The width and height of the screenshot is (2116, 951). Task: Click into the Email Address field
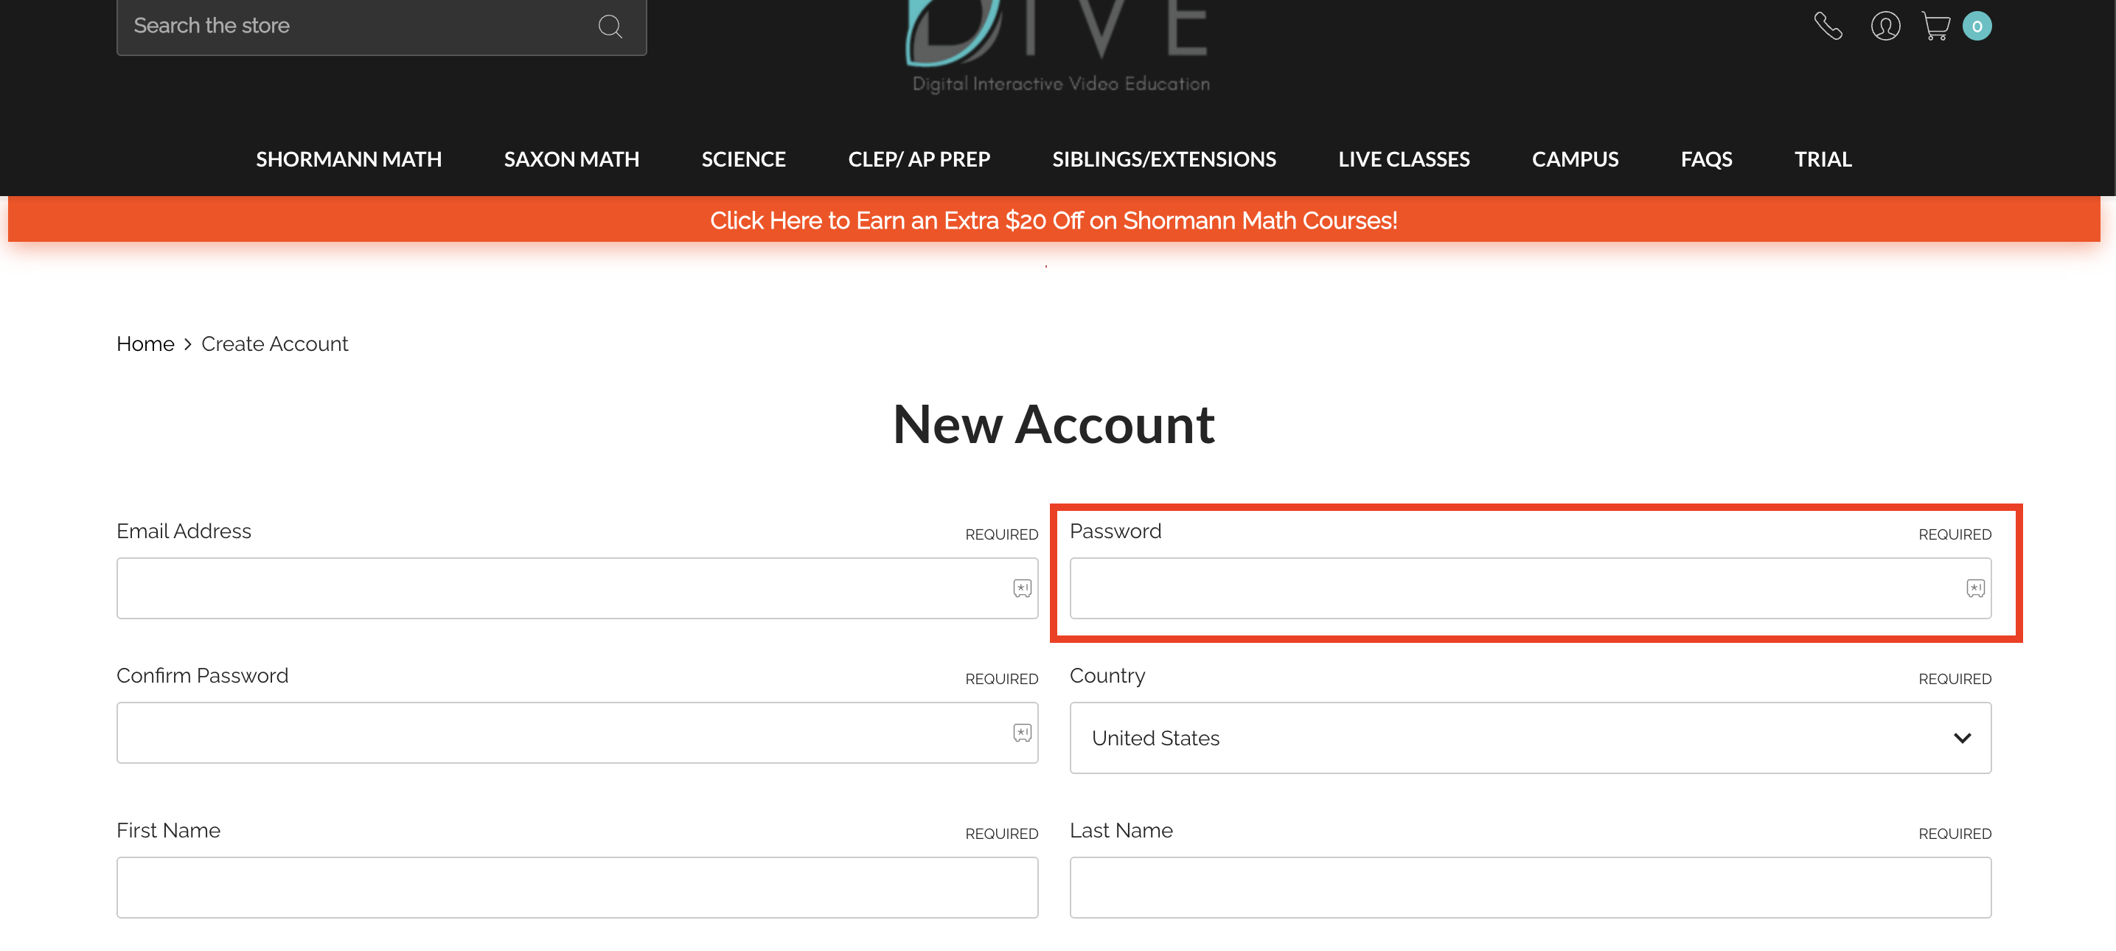click(x=577, y=588)
